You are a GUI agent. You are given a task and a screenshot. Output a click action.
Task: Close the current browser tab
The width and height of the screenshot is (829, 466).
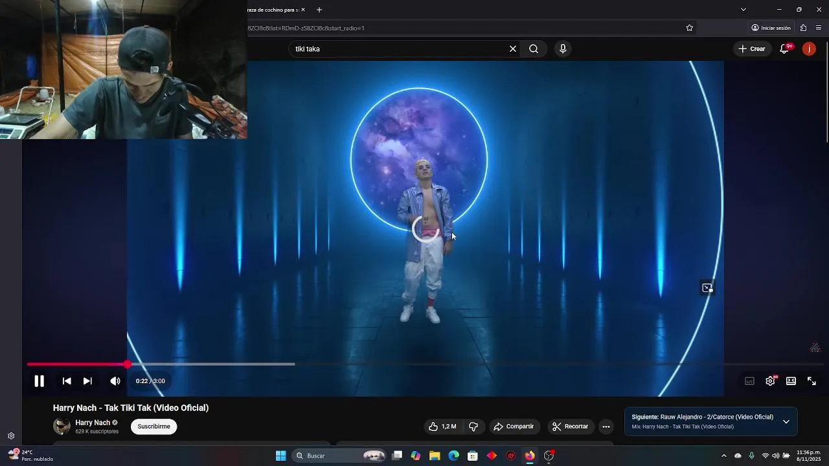click(x=302, y=10)
